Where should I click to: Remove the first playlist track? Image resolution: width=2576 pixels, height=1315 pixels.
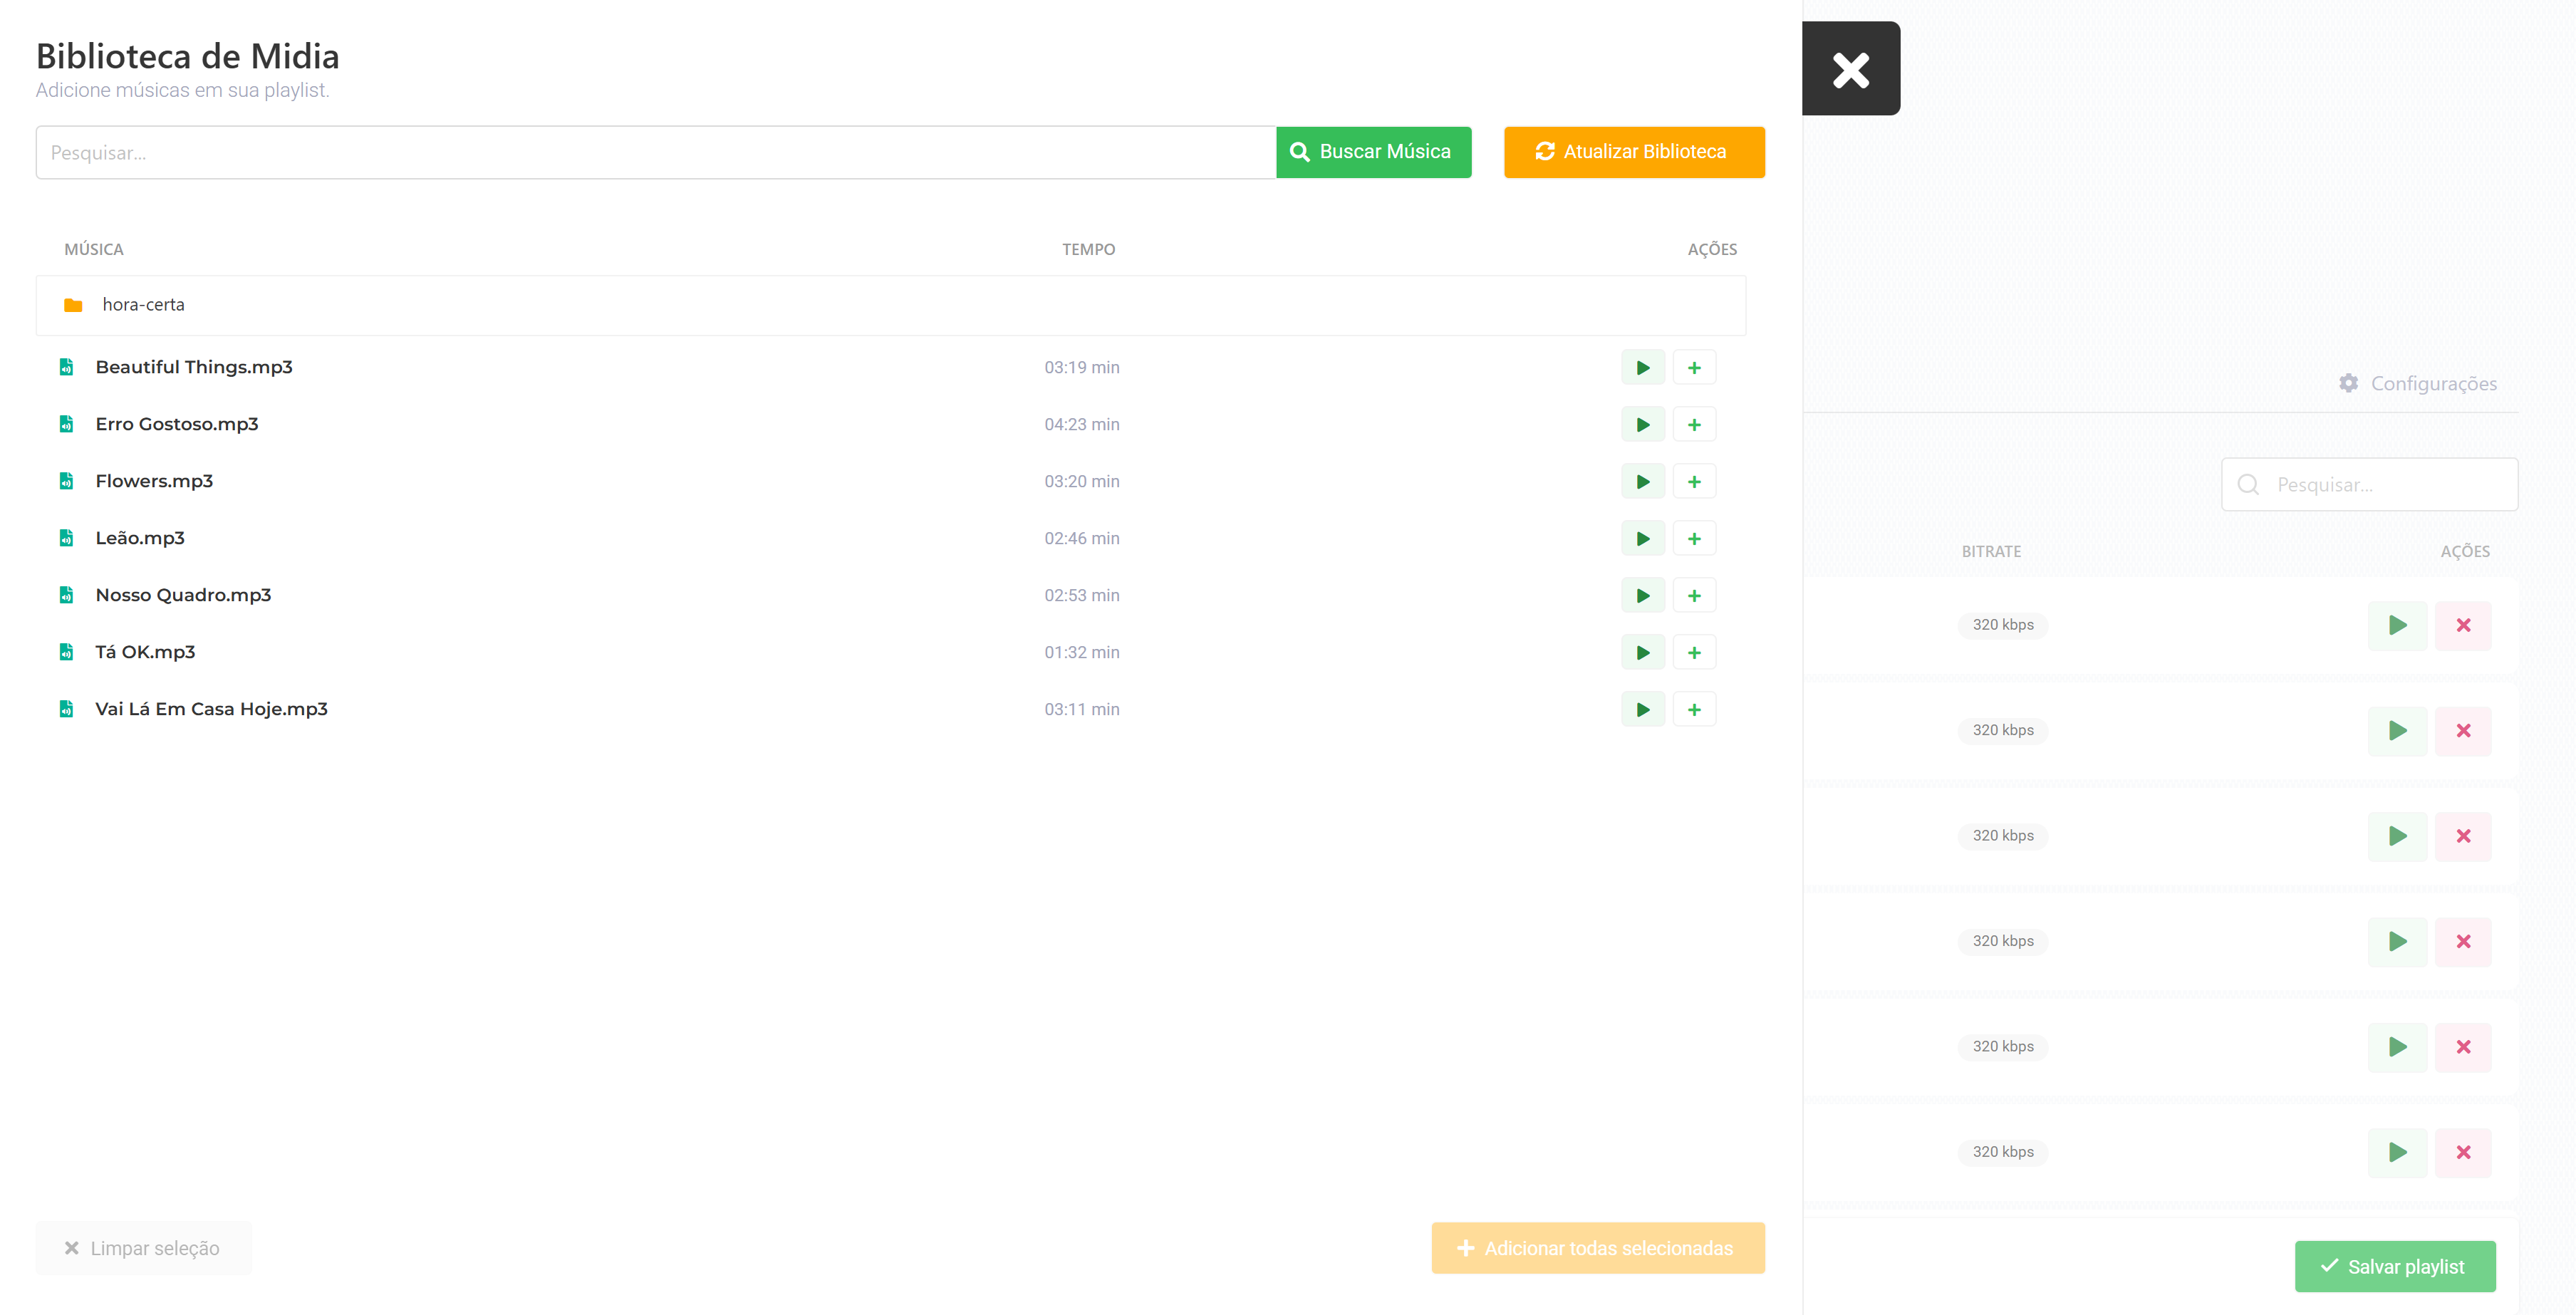tap(2462, 625)
